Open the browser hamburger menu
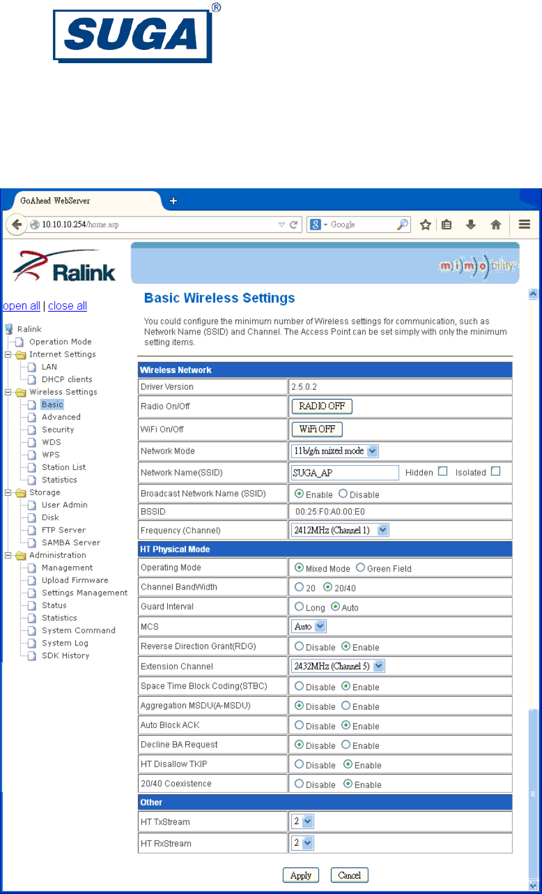Image resolution: width=542 pixels, height=894 pixels. pyautogui.click(x=525, y=224)
